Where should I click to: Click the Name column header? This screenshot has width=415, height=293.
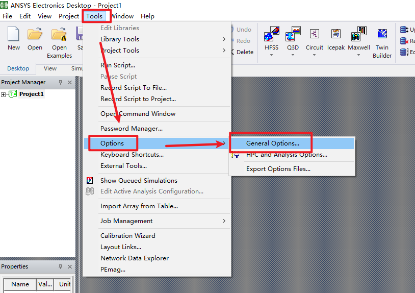(20, 284)
